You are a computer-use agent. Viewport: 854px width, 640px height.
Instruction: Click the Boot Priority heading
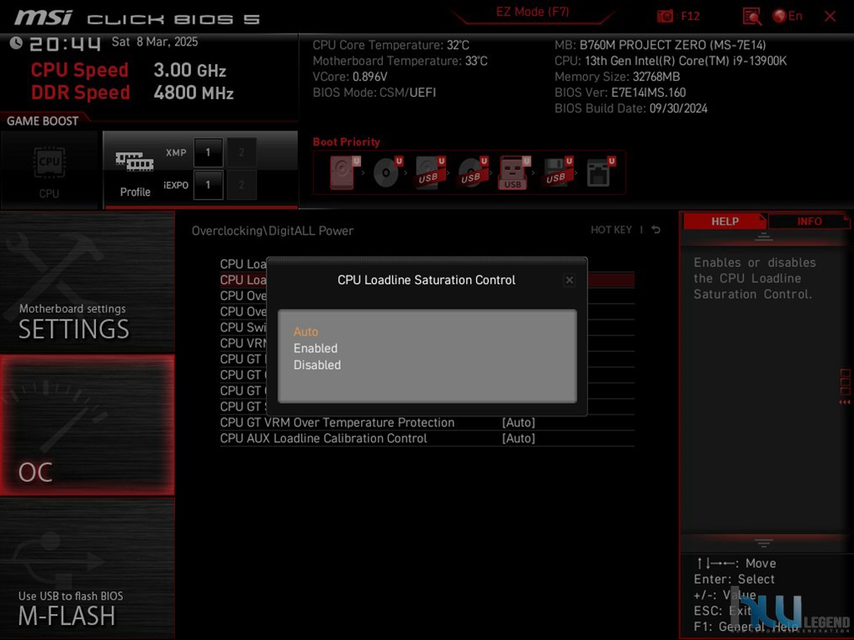(x=346, y=142)
